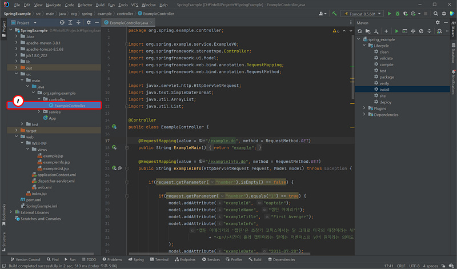Toggle the Bookmarks side tool window button
The height and width of the screenshot is (269, 457).
4,215
